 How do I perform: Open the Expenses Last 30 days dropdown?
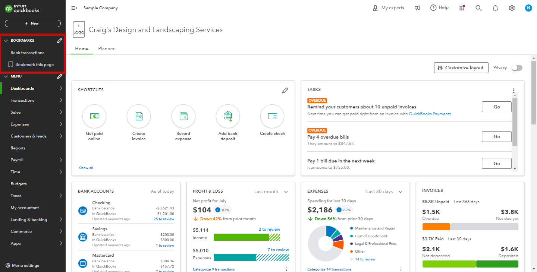tap(384, 192)
